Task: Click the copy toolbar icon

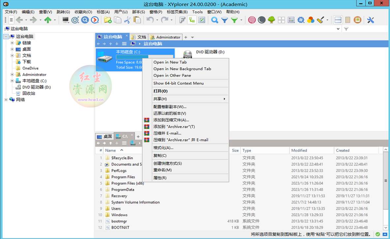Action: tap(117, 20)
